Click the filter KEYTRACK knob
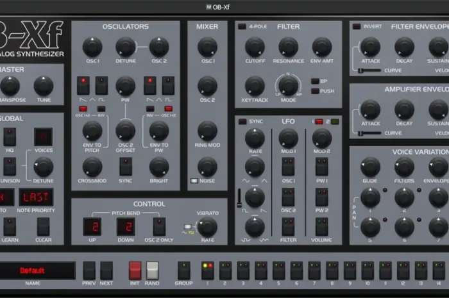 click(x=255, y=86)
